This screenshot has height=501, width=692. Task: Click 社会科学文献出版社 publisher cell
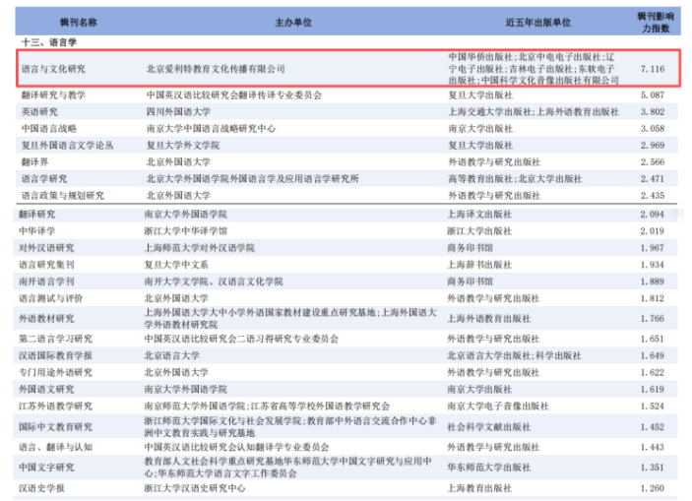pos(489,427)
